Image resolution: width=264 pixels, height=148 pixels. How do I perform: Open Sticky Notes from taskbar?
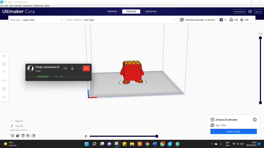pyautogui.click(x=125, y=144)
